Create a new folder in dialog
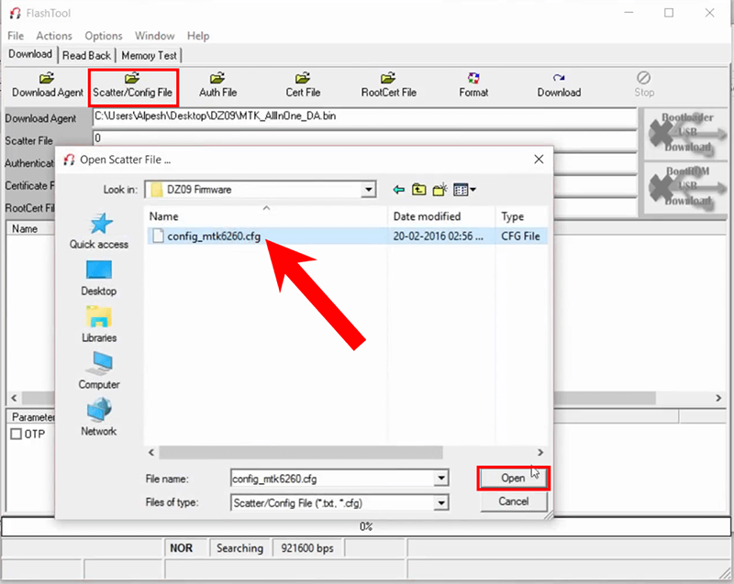 439,190
